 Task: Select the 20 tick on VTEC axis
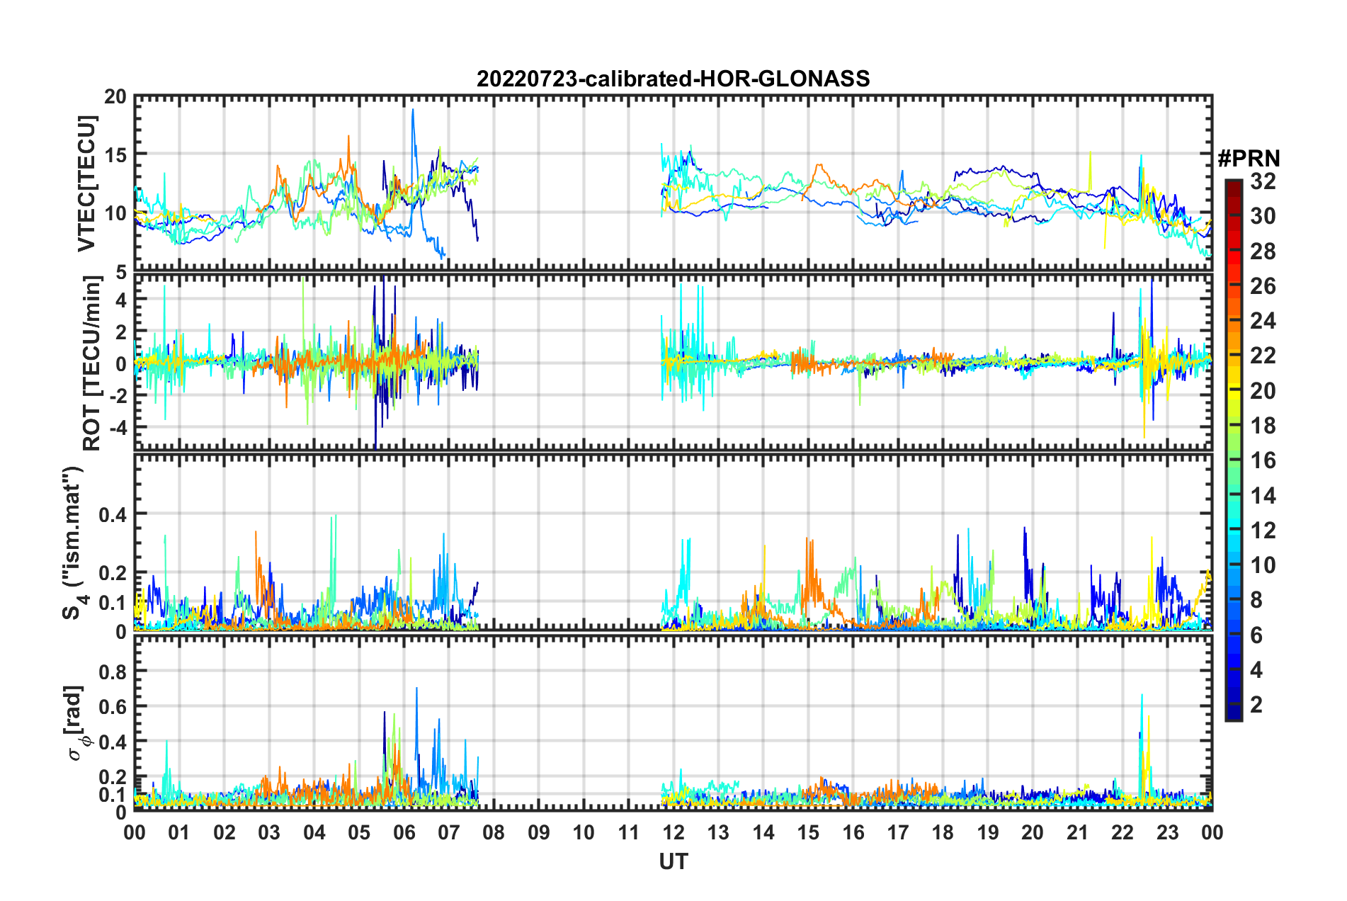115,97
